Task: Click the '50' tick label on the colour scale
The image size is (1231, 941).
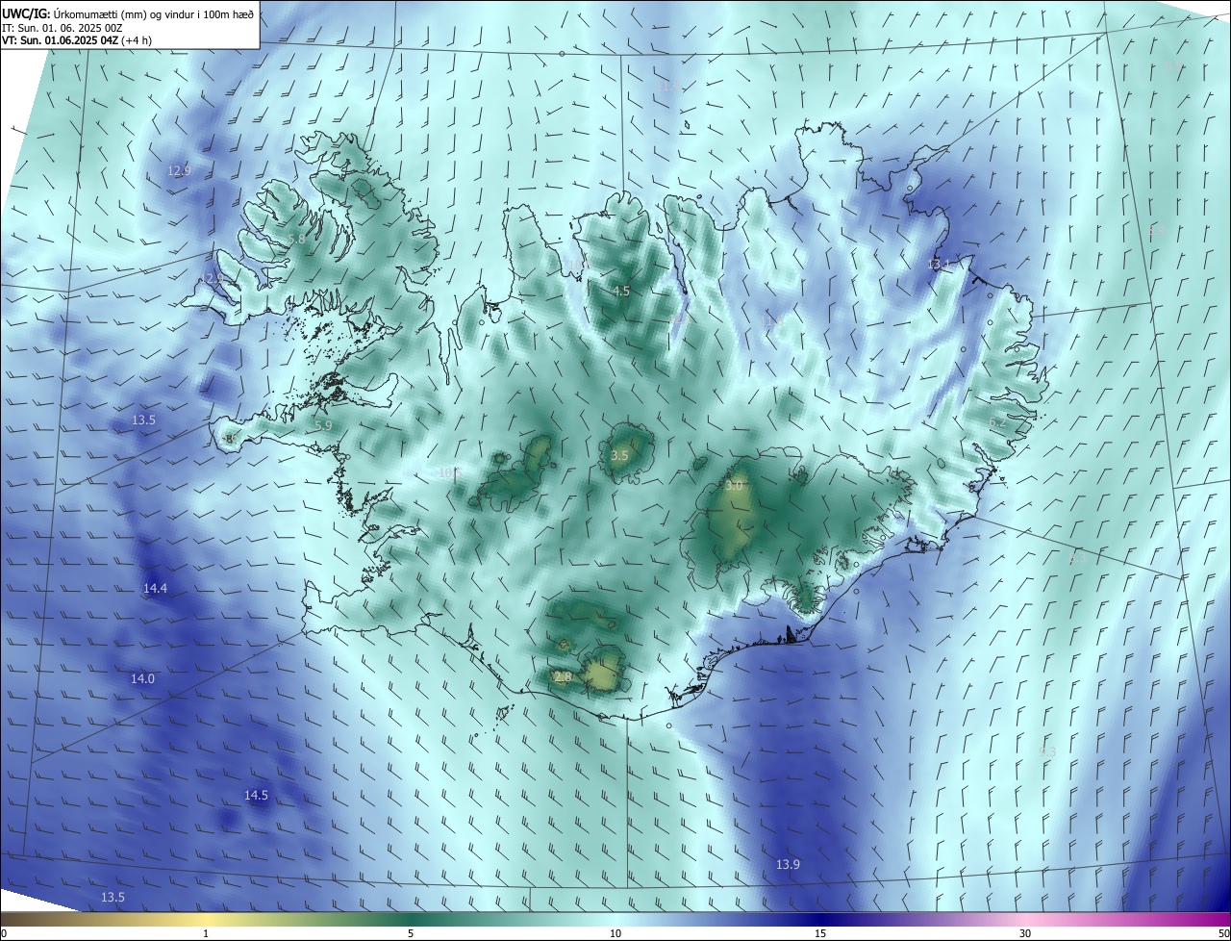Action: click(x=1223, y=933)
